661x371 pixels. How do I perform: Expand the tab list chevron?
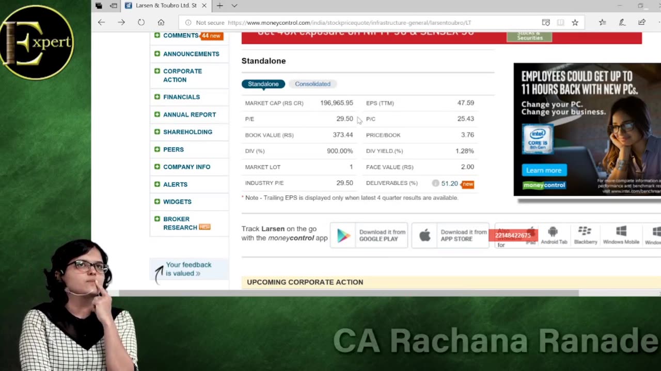point(234,6)
